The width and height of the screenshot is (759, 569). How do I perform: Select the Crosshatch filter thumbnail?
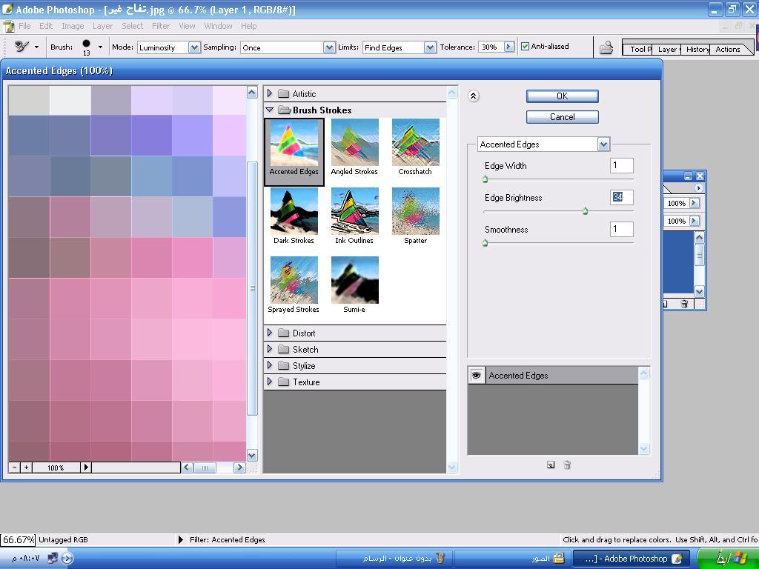click(x=415, y=147)
